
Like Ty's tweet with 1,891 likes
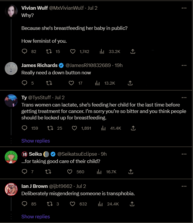click(x=74, y=128)
